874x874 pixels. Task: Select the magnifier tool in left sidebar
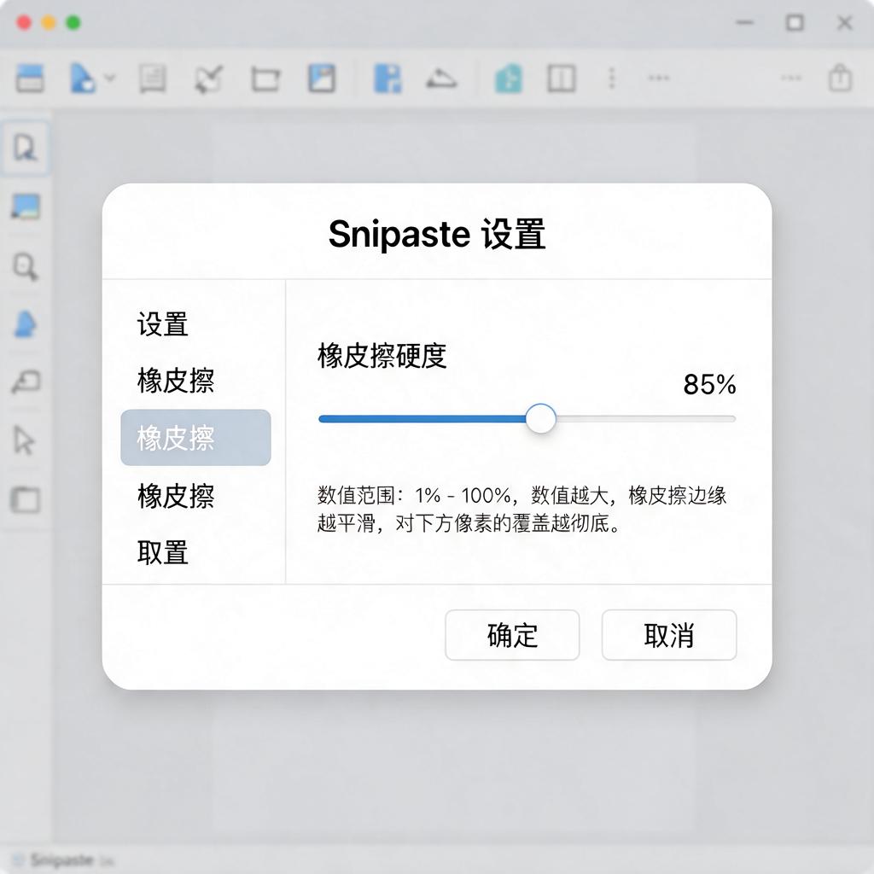coord(26,266)
